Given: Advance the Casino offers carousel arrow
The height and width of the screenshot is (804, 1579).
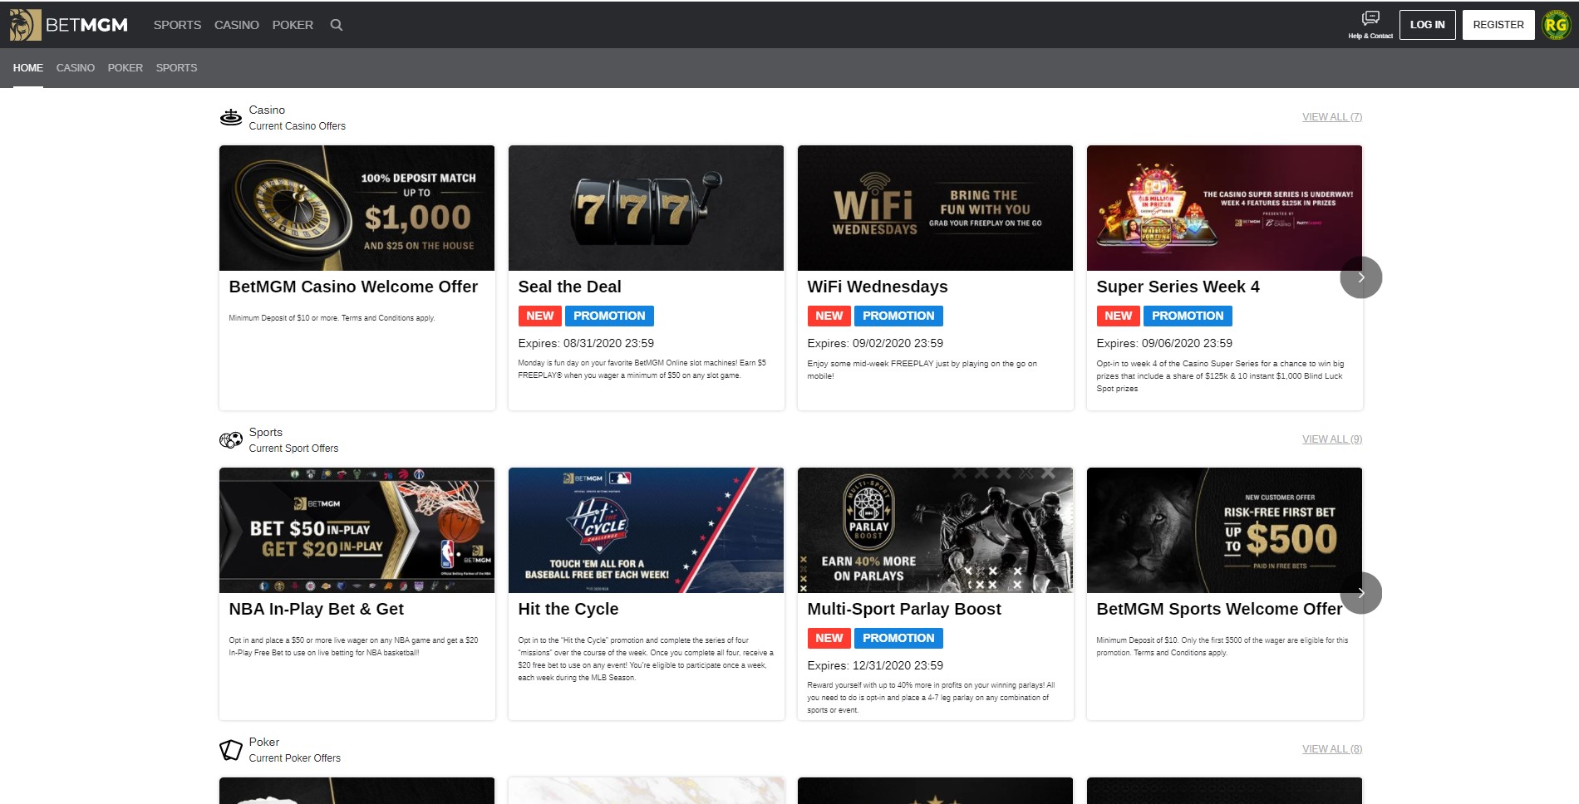Looking at the screenshot, I should (x=1360, y=277).
